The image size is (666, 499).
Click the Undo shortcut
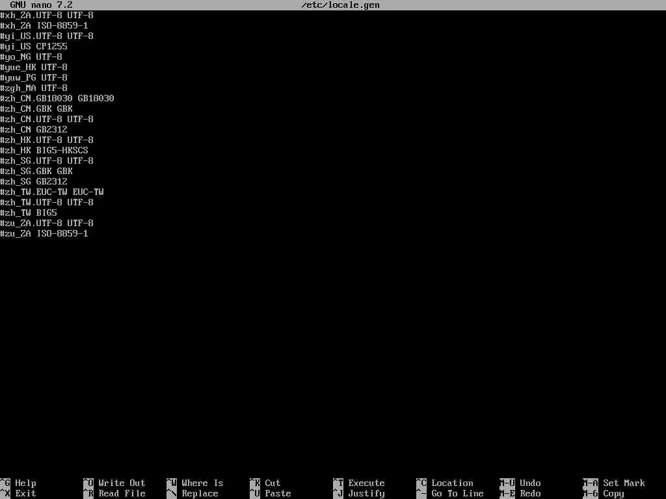[x=520, y=483]
